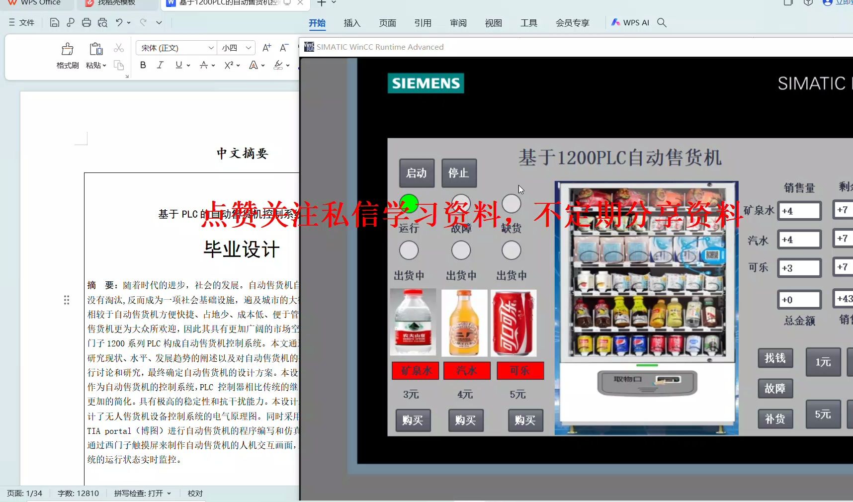Click the Print icon in WPS
The image size is (853, 502).
point(86,22)
